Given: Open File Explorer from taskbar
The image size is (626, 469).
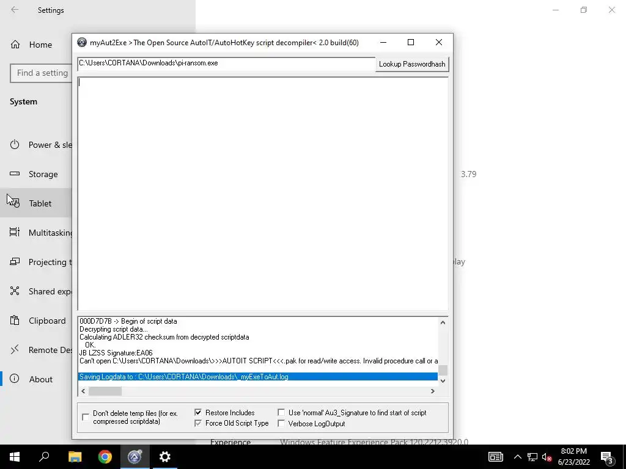Looking at the screenshot, I should [x=75, y=457].
